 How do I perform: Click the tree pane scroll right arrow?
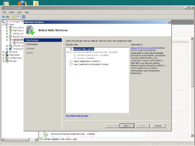pos(36,139)
